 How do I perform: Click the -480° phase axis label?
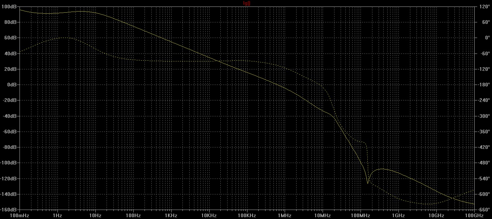(484, 163)
